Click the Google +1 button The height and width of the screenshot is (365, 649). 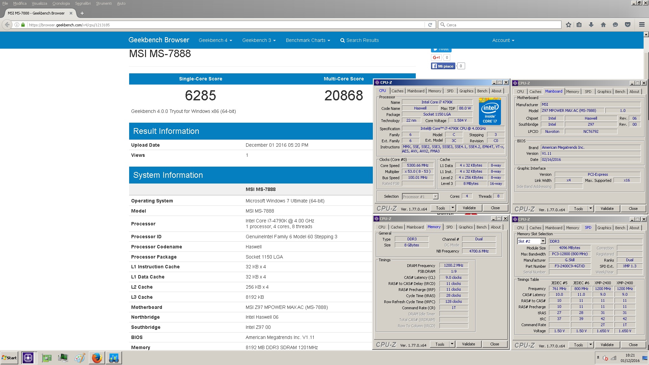pos(436,57)
